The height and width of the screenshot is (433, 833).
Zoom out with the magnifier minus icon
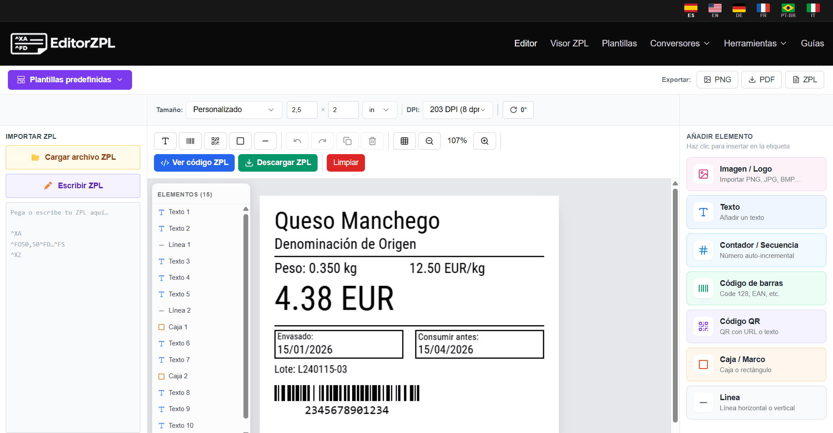[x=429, y=141]
